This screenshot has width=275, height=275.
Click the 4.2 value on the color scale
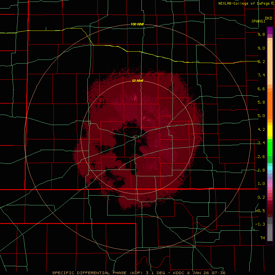pos(261,130)
